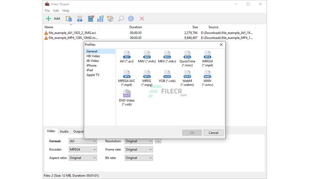Maximize the Video Shaper window
The width and height of the screenshot is (310, 179).
[x=248, y=4]
